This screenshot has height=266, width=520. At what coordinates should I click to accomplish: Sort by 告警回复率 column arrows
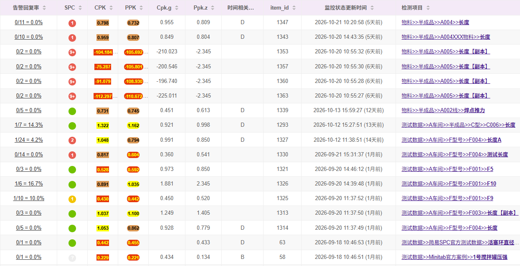click(45, 8)
